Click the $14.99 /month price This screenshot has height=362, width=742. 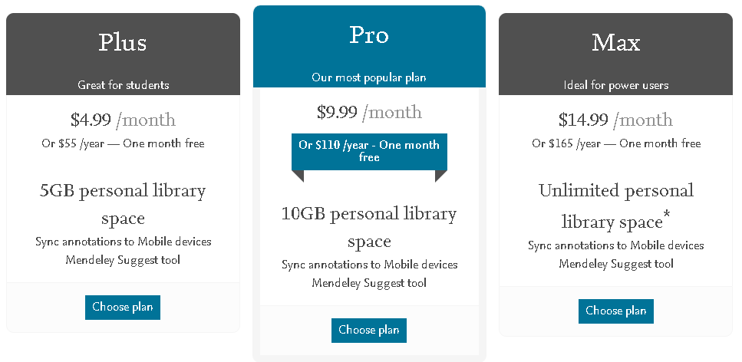(x=616, y=120)
